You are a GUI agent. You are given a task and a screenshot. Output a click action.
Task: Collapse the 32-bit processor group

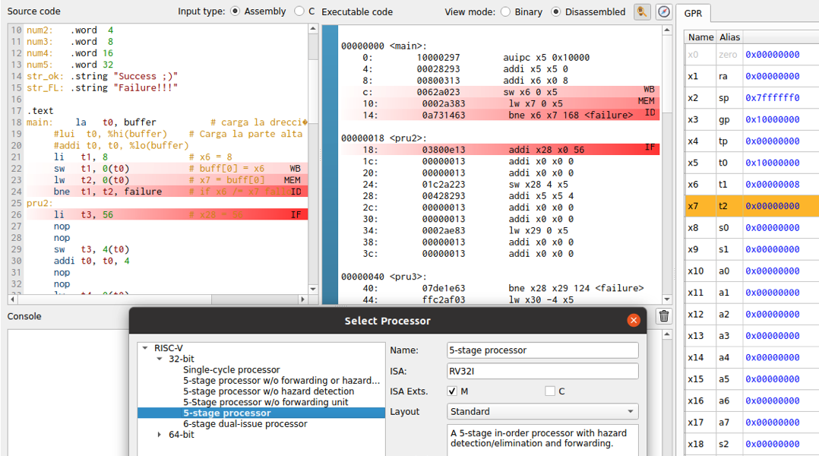160,359
